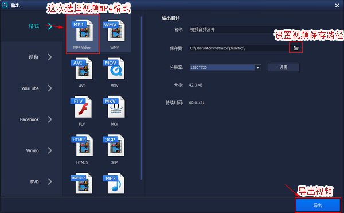Open the folder browse icon for save path
Image resolution: width=344 pixels, height=213 pixels.
pos(296,48)
